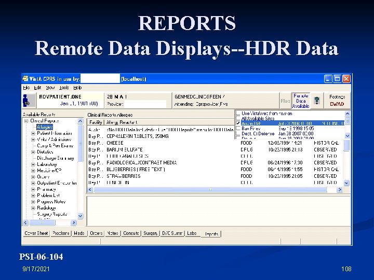Select Discharge Summary in report tree

pyautogui.click(x=55, y=158)
